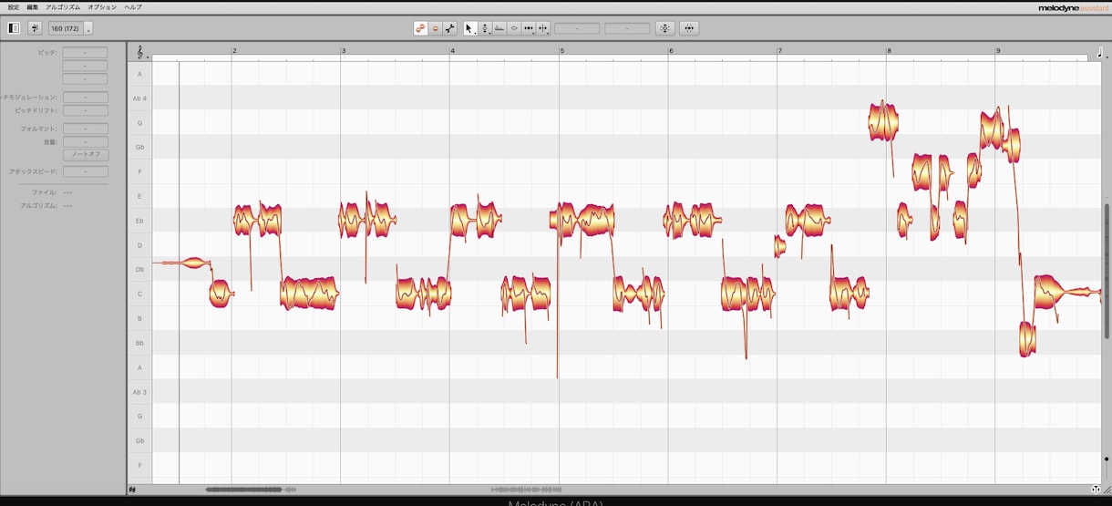Click the bottom-right zoom icon

tap(1097, 490)
